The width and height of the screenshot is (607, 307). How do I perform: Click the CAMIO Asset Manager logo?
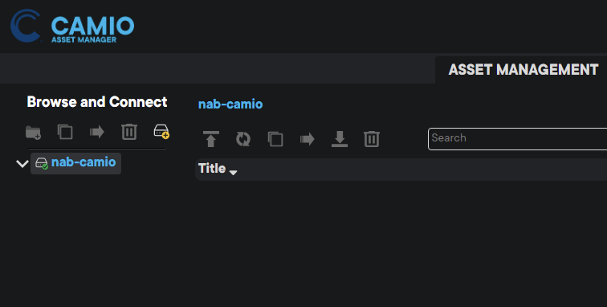point(72,26)
